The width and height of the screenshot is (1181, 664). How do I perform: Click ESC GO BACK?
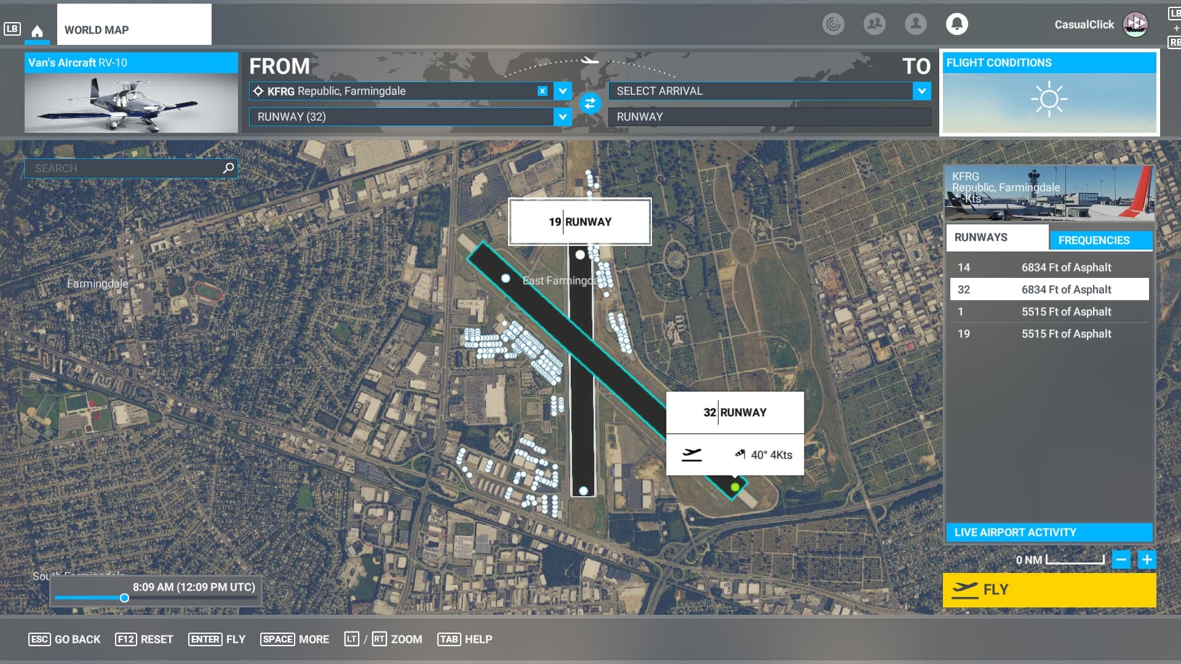(65, 639)
